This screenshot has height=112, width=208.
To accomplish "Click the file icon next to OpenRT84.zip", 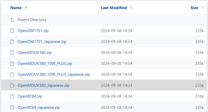I will [x=12, y=96].
